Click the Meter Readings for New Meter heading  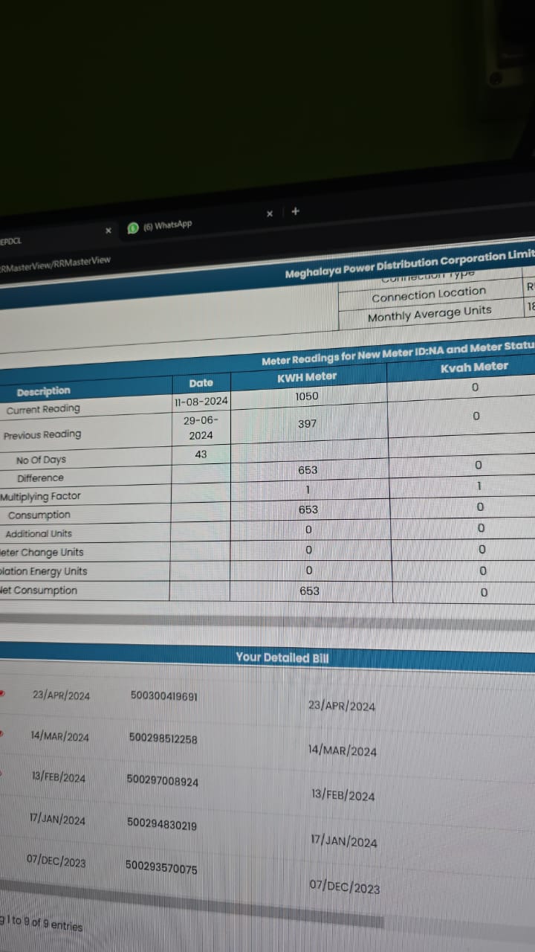(x=398, y=354)
